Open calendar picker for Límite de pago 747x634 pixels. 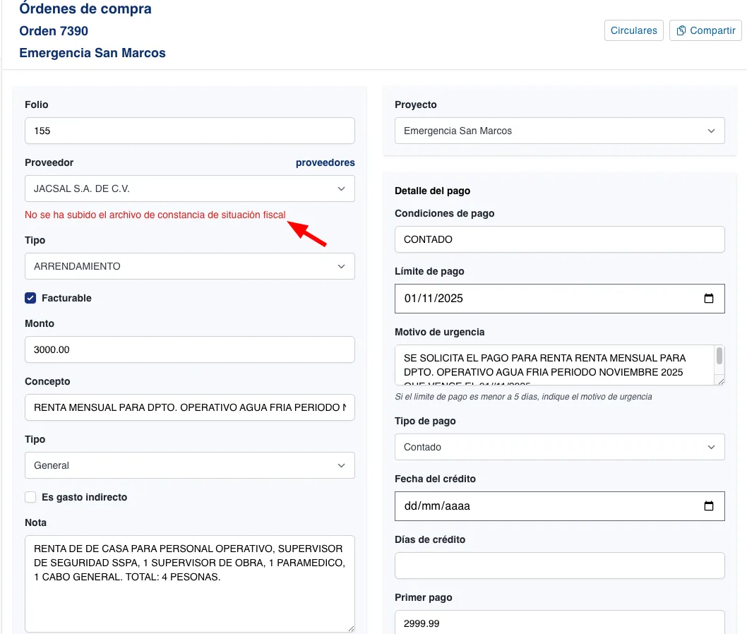pyautogui.click(x=709, y=298)
